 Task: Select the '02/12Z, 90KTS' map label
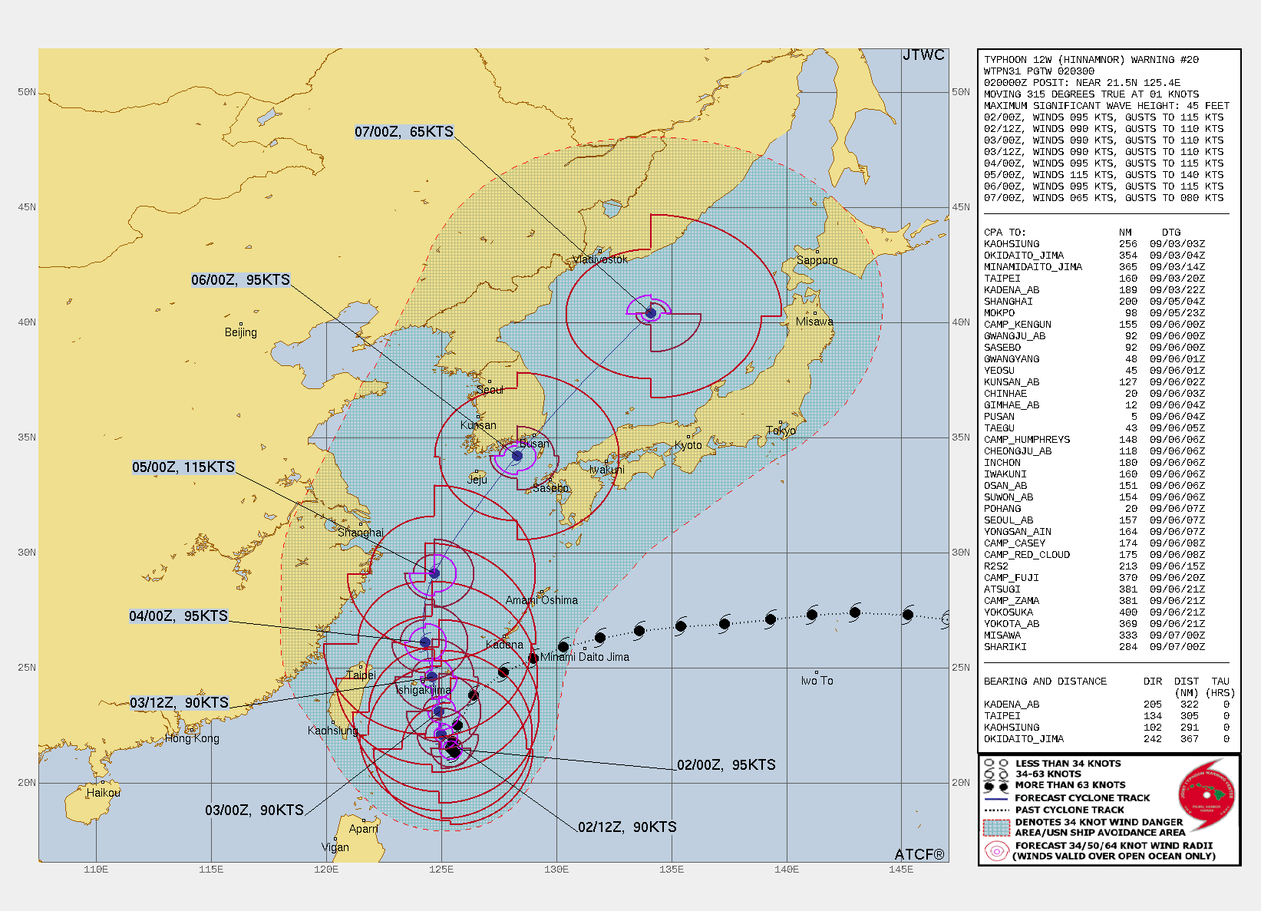tap(627, 827)
